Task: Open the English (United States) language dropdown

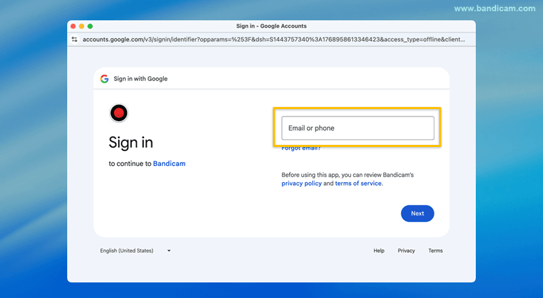Action: pyautogui.click(x=135, y=251)
